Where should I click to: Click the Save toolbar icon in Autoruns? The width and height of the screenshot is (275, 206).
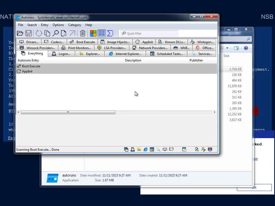(28, 33)
